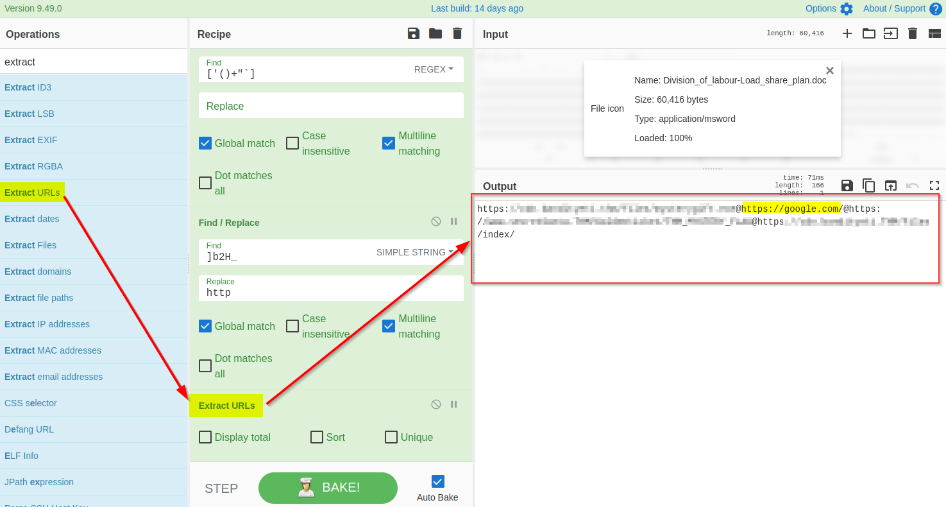
Task: Toggle the Auto Bake checkbox
Action: (x=437, y=481)
